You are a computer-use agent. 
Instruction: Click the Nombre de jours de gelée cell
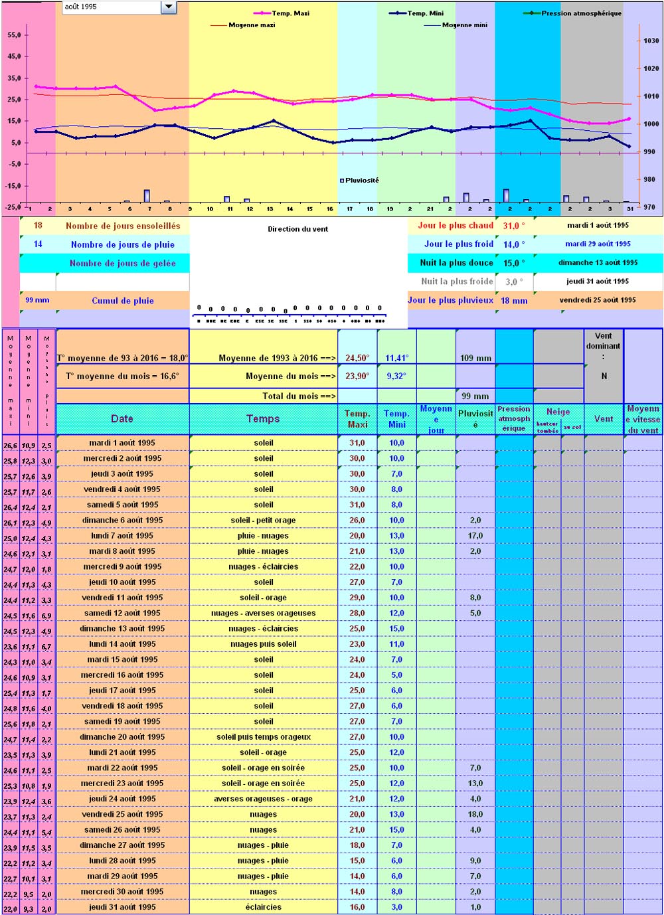[122, 264]
